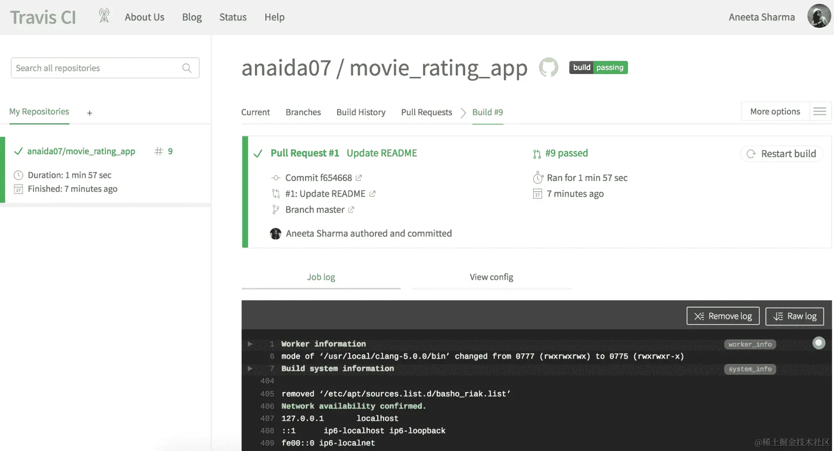Open the Raw log button

pos(794,316)
